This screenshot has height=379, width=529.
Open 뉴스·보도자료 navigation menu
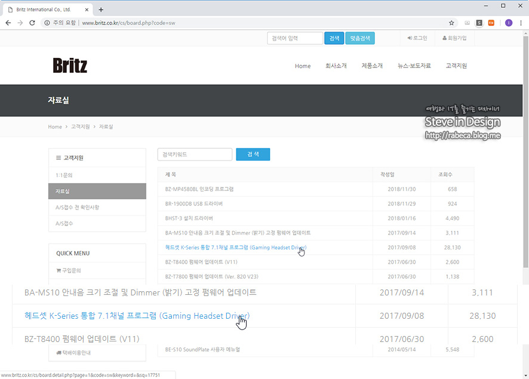pos(414,66)
